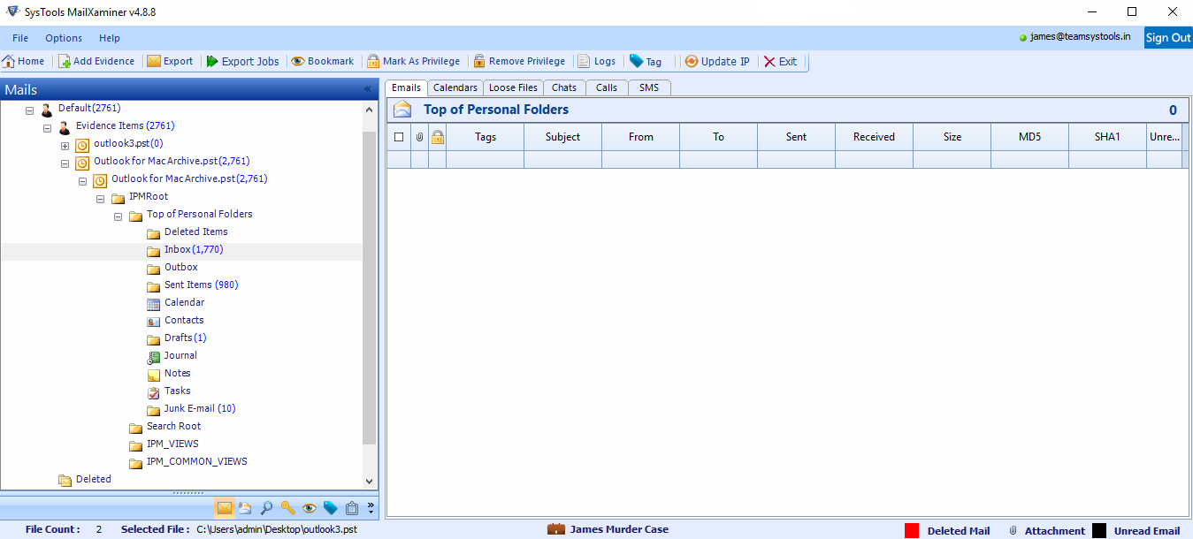1193x539 pixels.
Task: Open the search magnifier view icon
Action: pos(266,508)
